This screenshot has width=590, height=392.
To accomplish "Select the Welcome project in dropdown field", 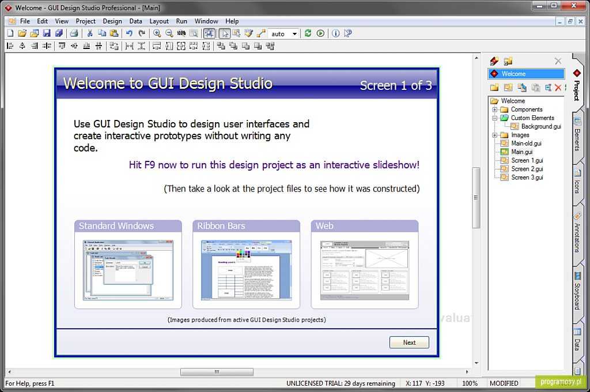I will 526,74.
